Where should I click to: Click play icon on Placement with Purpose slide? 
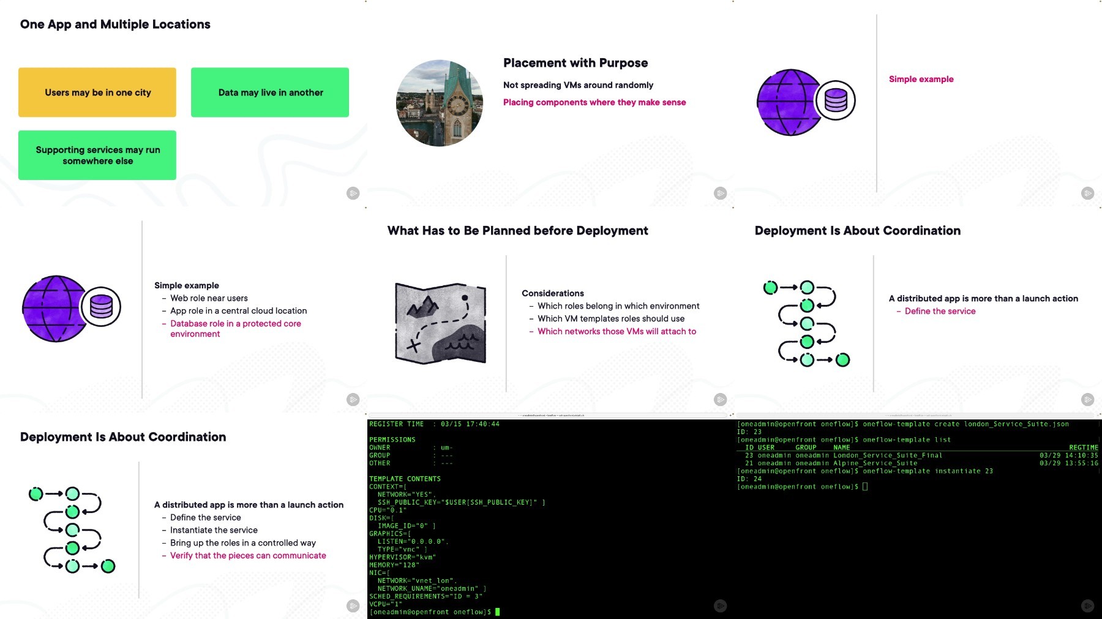(x=721, y=193)
